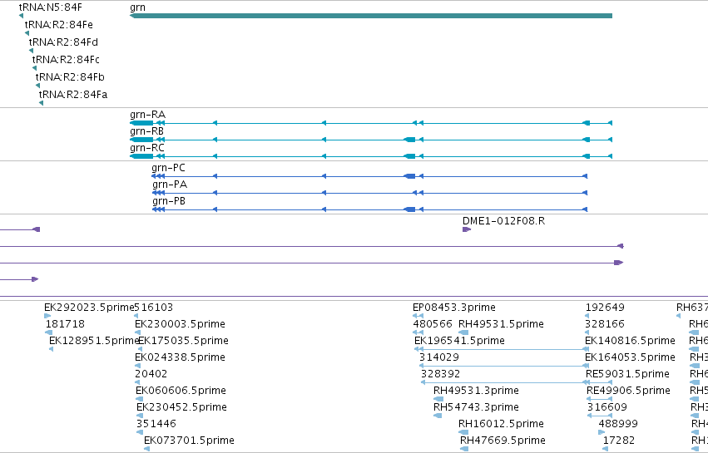Click the EK292023.5prime EST label
This screenshot has height=453, width=708.
(x=89, y=308)
